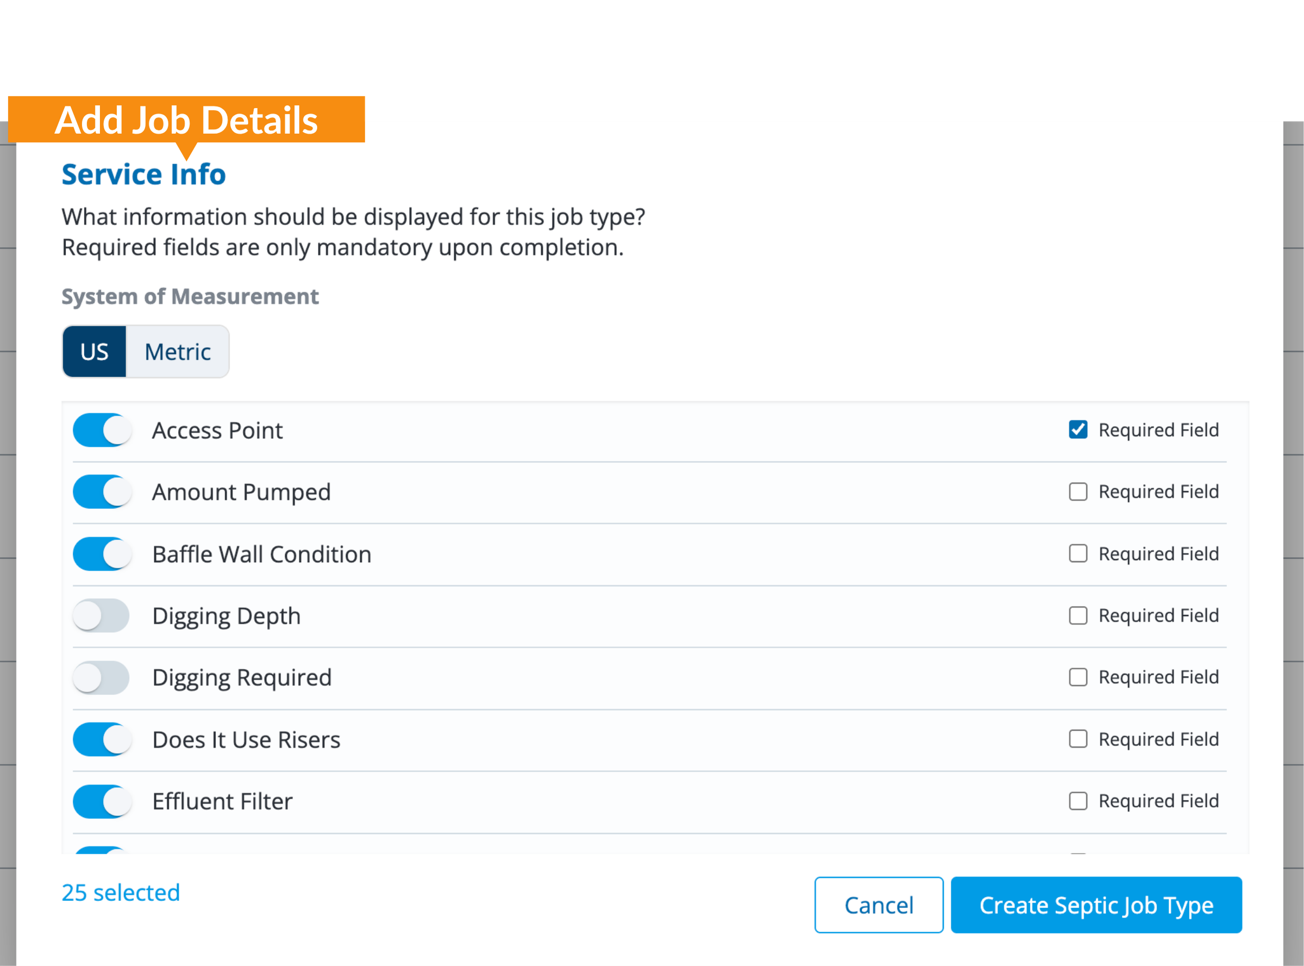Switch to Metric measurement system
Viewport: 1304px width, 966px height.
pyautogui.click(x=178, y=352)
